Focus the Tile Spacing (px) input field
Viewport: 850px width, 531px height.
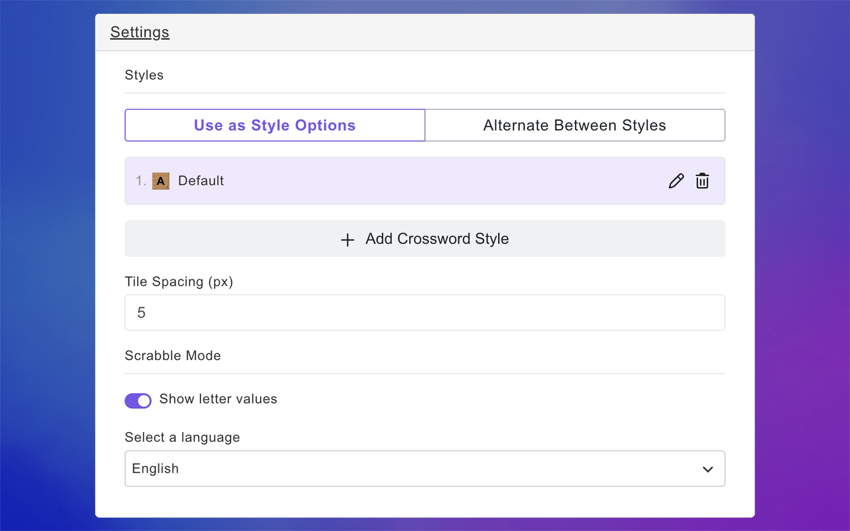[425, 313]
